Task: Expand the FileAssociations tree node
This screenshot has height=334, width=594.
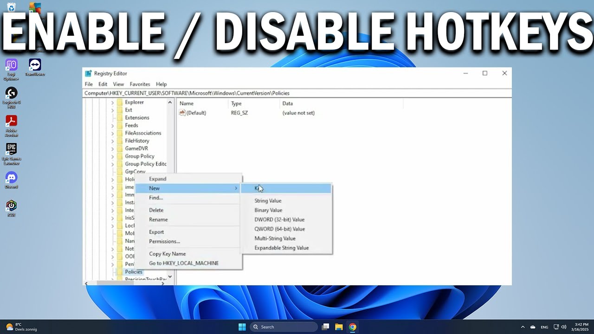Action: tap(112, 133)
